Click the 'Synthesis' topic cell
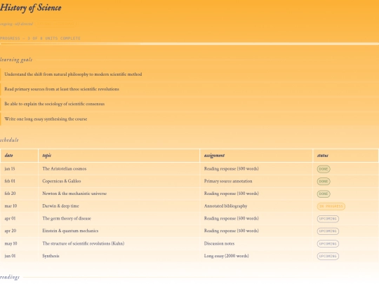Screen dimensions: 379x284 [119, 256]
